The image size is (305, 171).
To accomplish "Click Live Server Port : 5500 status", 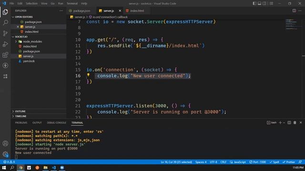I will [257, 162].
